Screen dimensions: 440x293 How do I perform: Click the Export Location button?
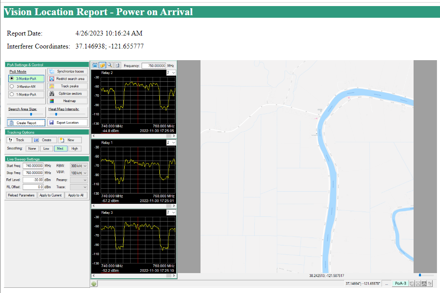(x=67, y=122)
